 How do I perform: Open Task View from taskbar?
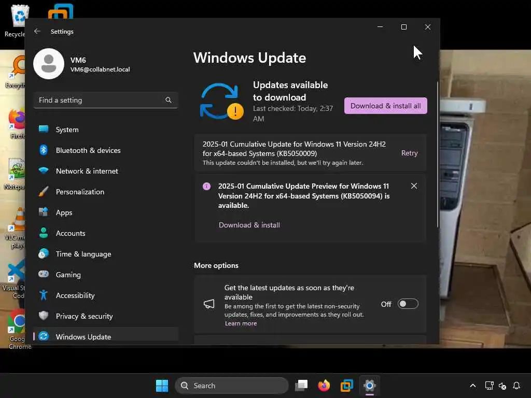301,386
